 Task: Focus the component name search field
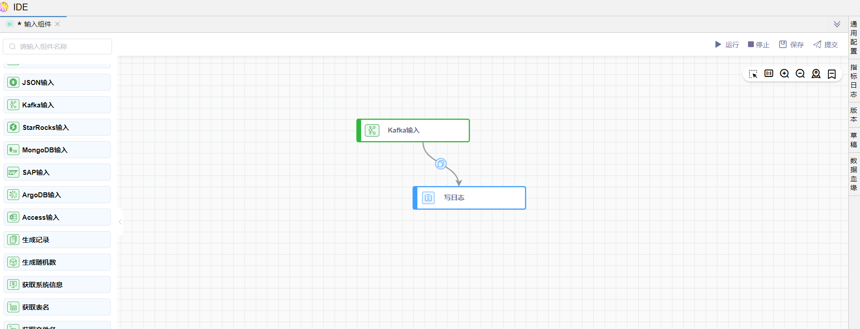pos(58,46)
